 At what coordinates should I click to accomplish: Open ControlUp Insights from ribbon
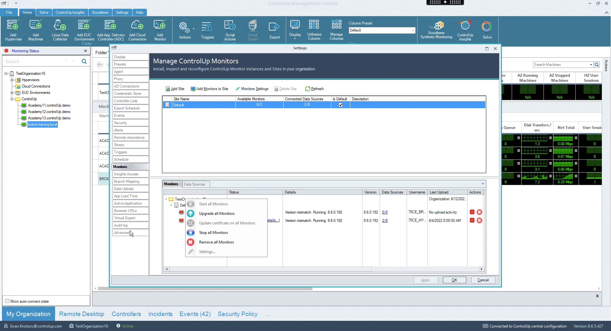click(465, 30)
